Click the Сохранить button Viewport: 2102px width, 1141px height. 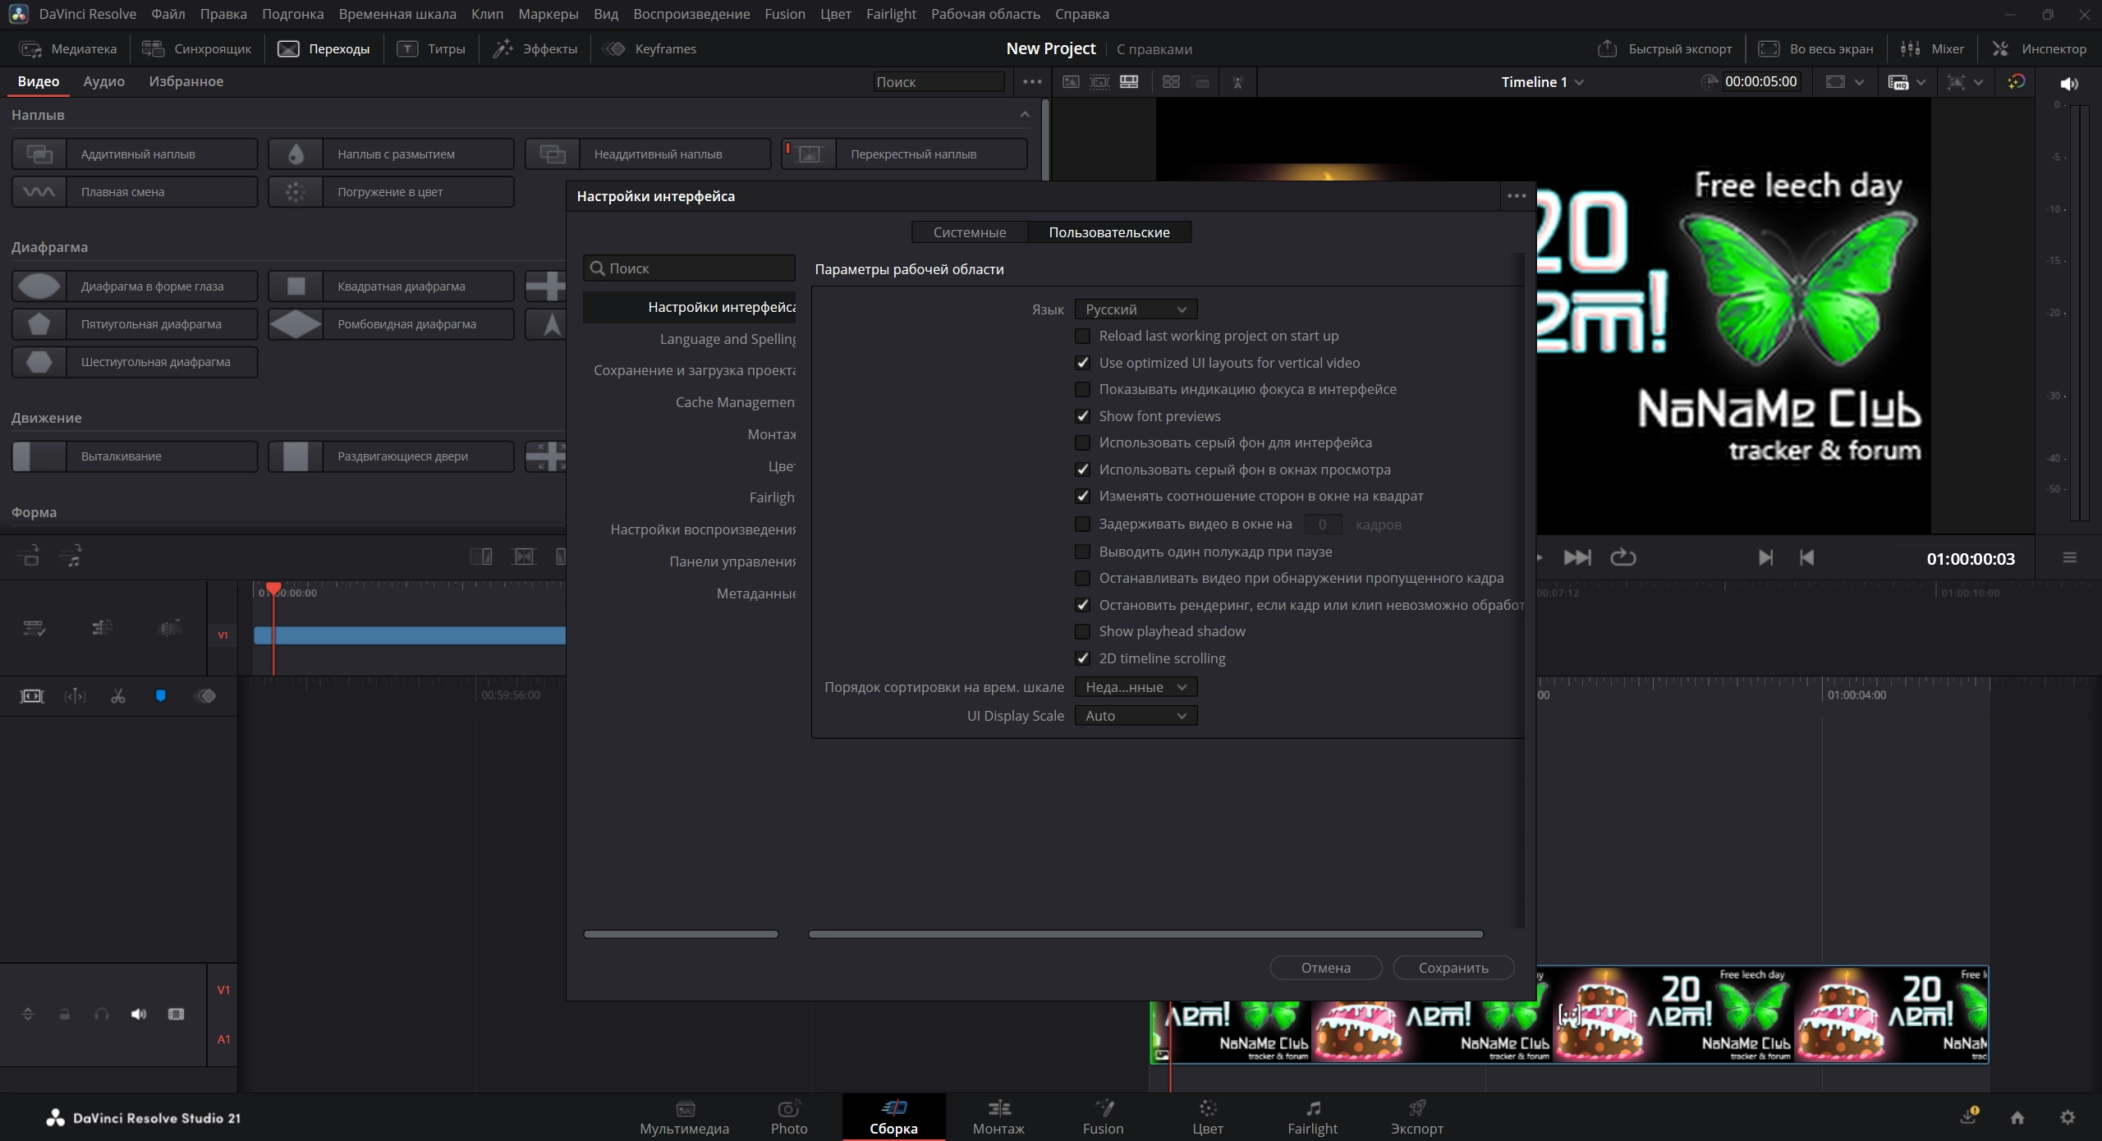(1453, 968)
